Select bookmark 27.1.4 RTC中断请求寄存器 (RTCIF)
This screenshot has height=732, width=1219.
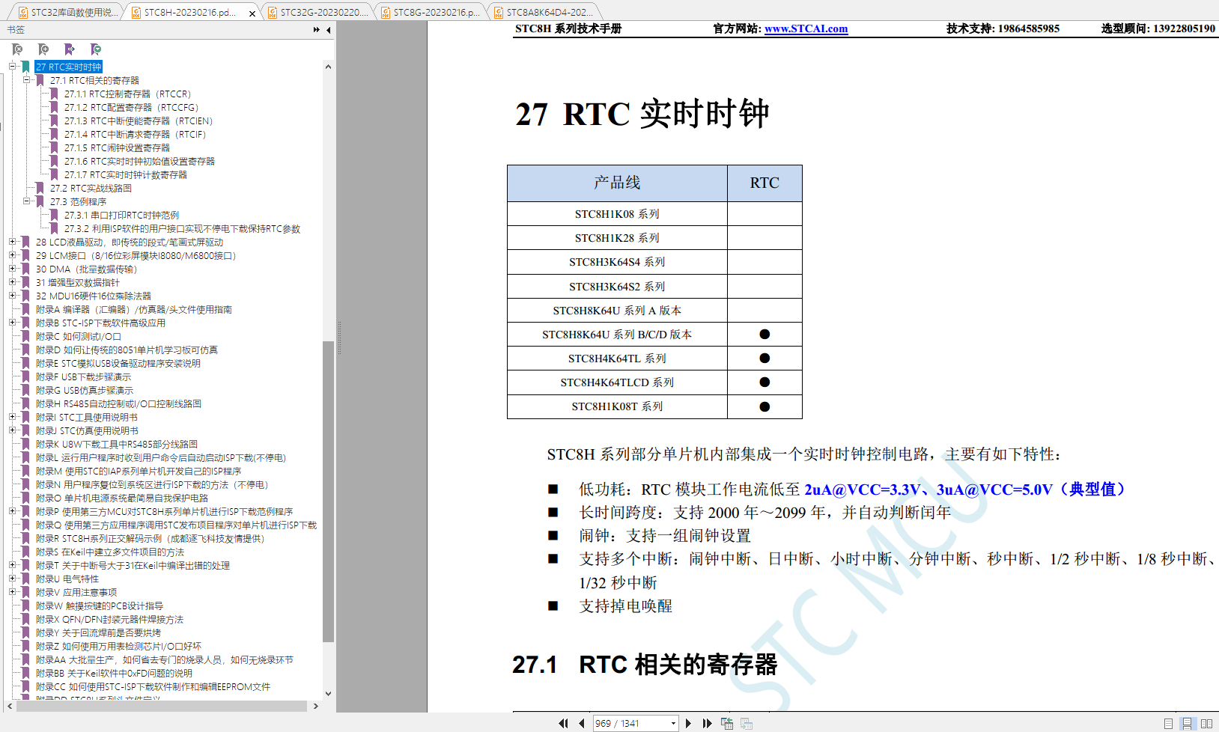pos(135,134)
